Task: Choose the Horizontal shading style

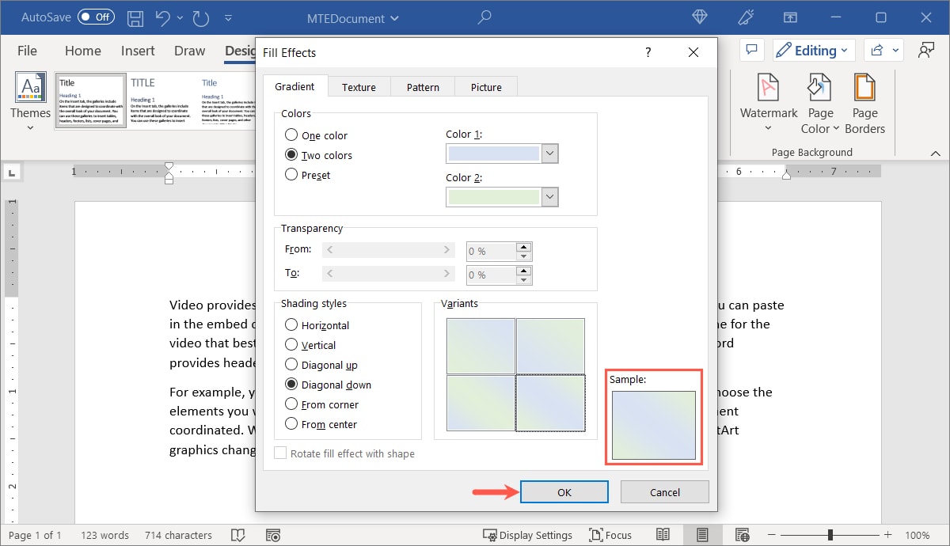Action: coord(291,325)
